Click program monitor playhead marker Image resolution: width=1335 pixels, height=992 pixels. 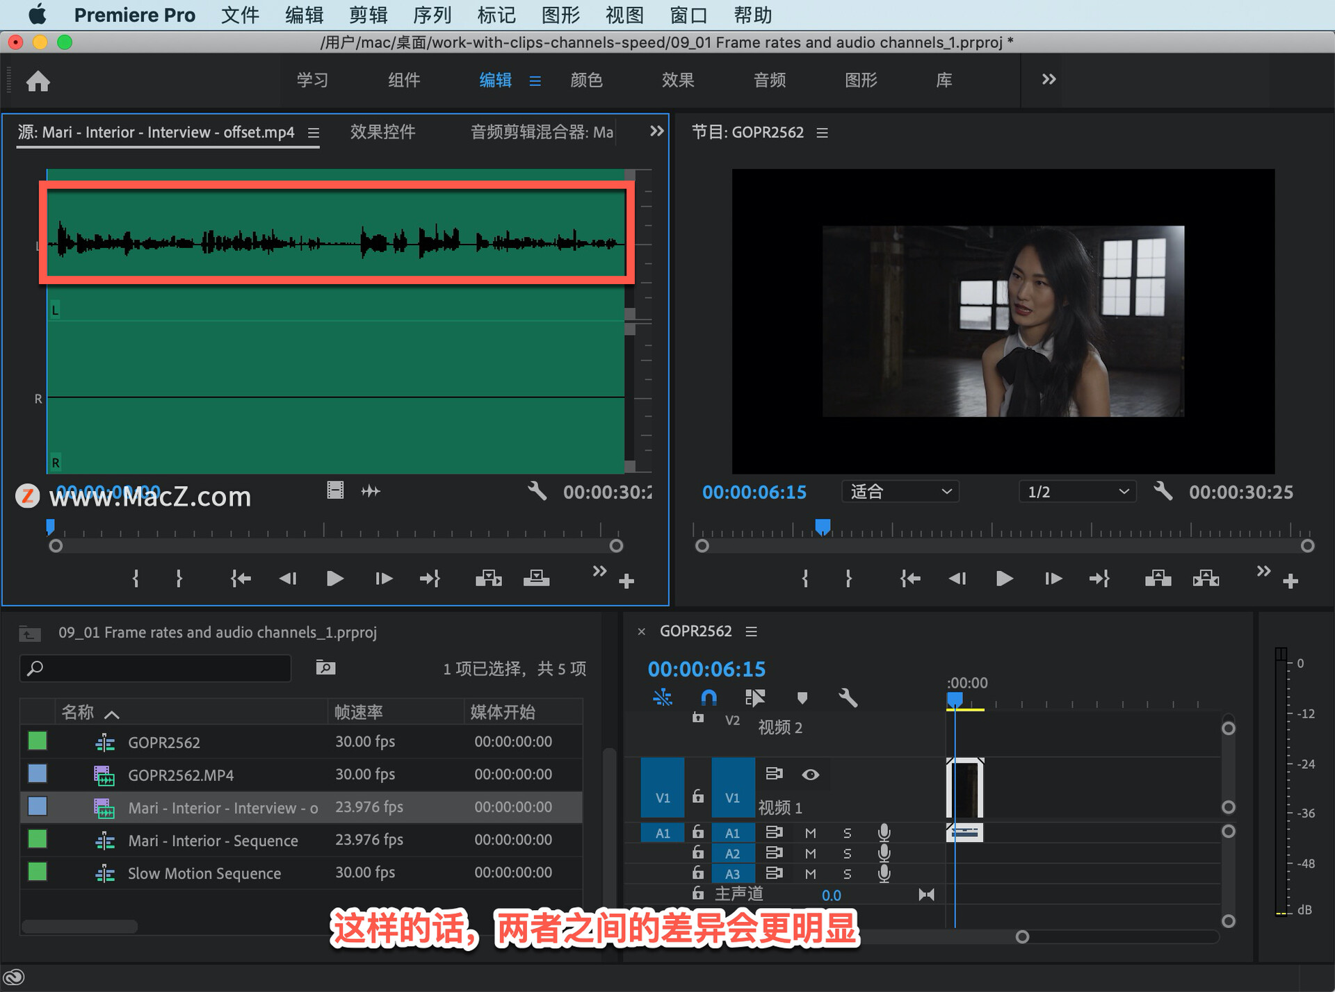pos(823,527)
